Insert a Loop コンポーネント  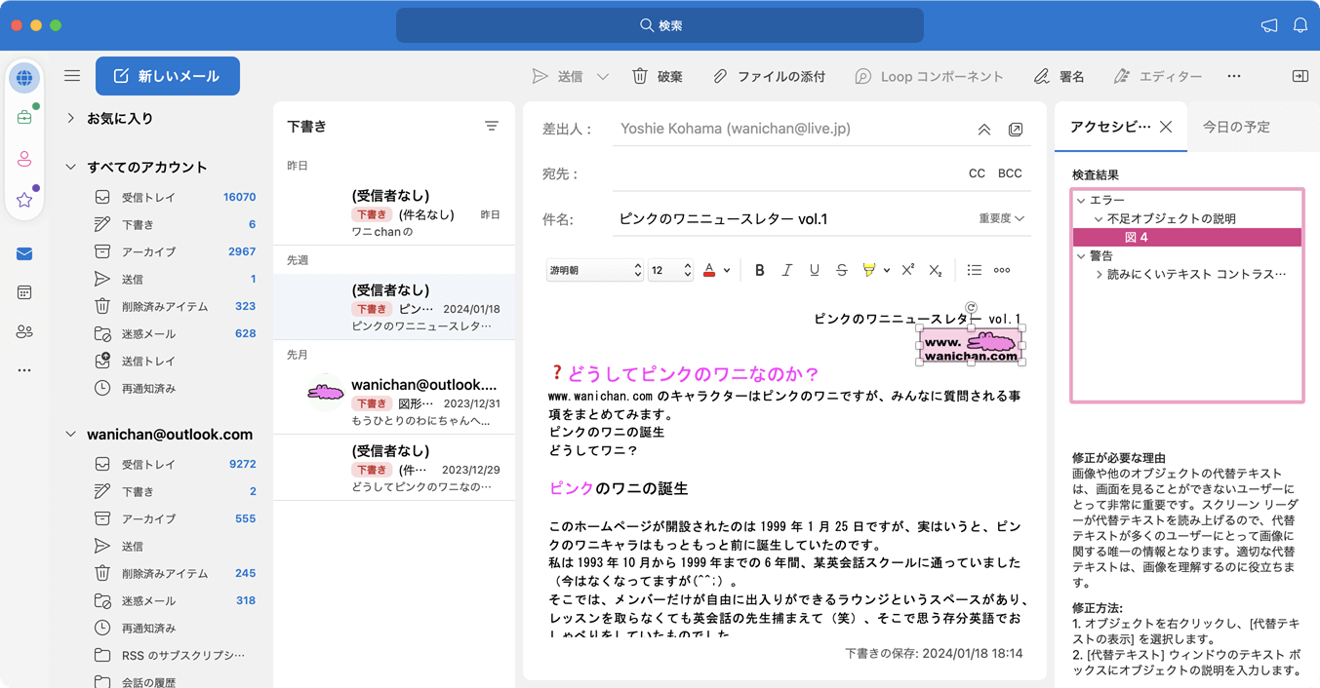[929, 76]
